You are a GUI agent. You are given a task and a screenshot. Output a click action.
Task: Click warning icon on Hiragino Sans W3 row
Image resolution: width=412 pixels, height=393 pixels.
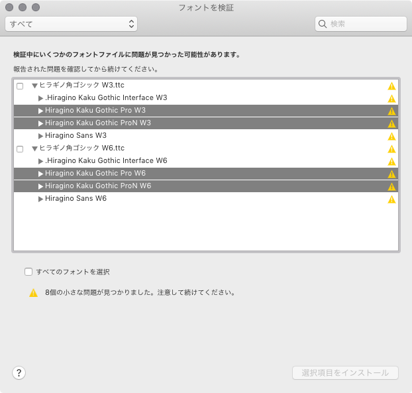coord(391,137)
